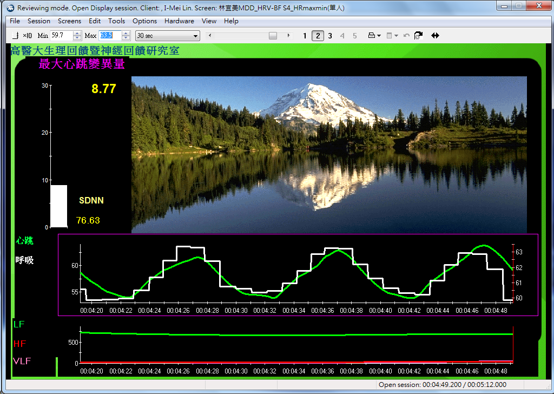Click the application icon in title bar
Image resolution: width=554 pixels, height=394 pixels.
point(9,8)
